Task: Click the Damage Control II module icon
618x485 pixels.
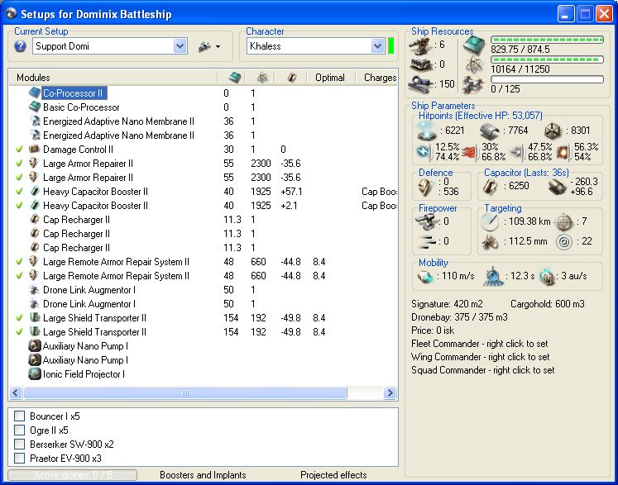Action: pyautogui.click(x=35, y=150)
